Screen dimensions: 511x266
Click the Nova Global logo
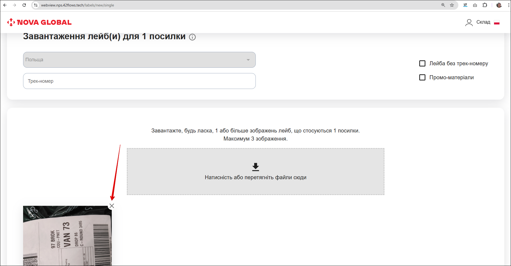click(x=39, y=22)
